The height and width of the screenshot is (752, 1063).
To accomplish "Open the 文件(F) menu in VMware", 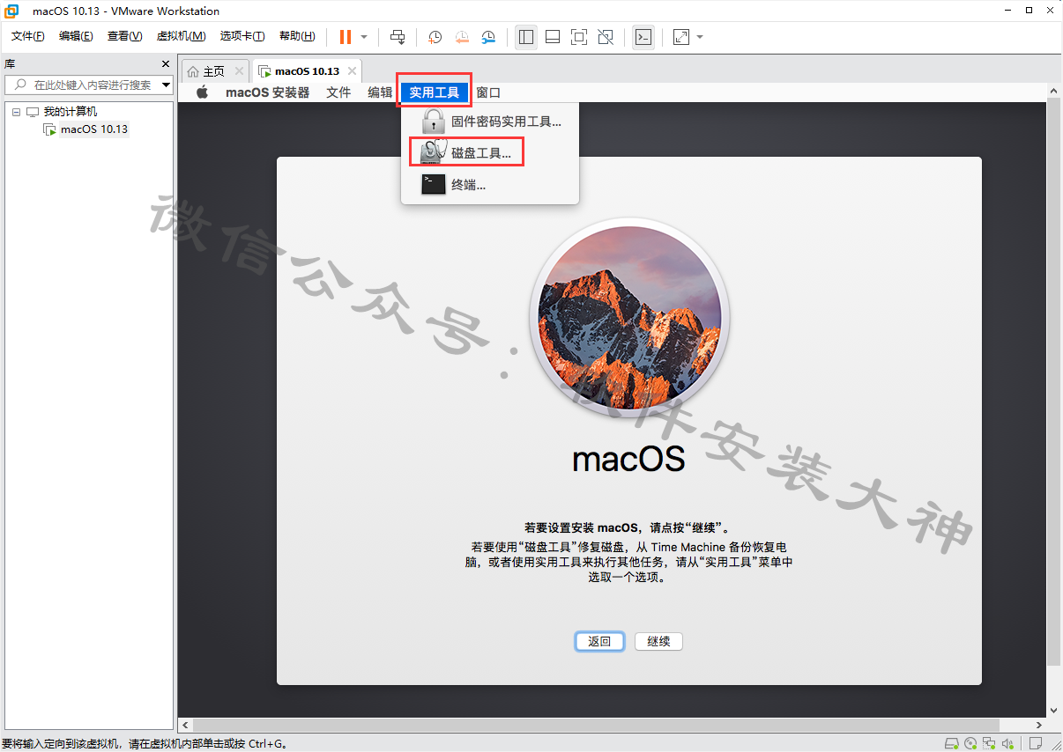I will pos(28,36).
